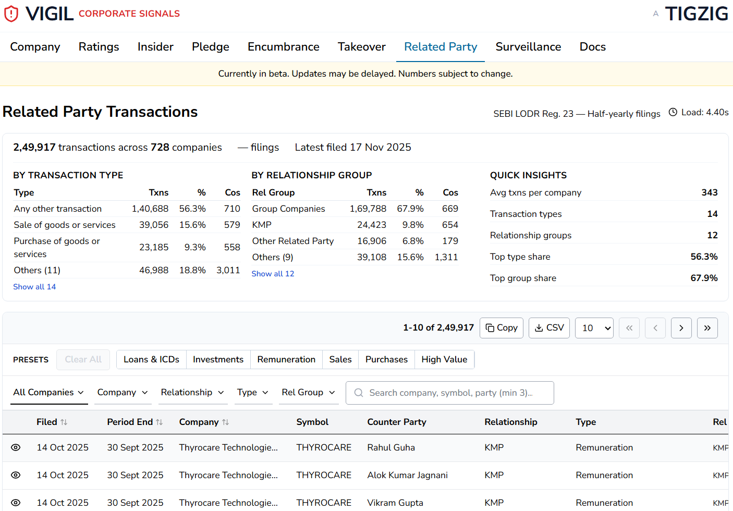
Task: Click Others (11) transaction type row
Action: (127, 270)
